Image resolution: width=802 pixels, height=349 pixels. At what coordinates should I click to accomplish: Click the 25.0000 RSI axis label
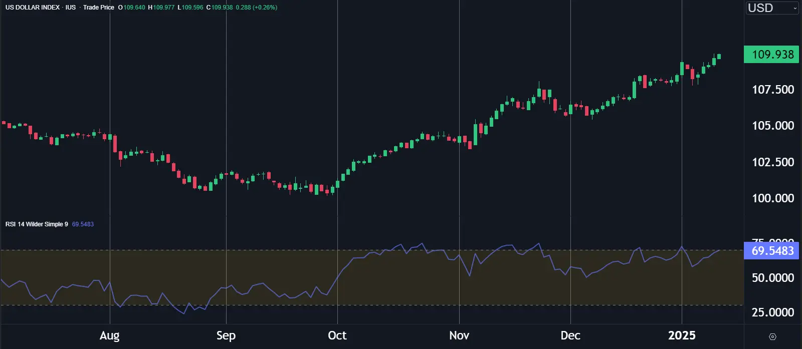[x=773, y=312]
